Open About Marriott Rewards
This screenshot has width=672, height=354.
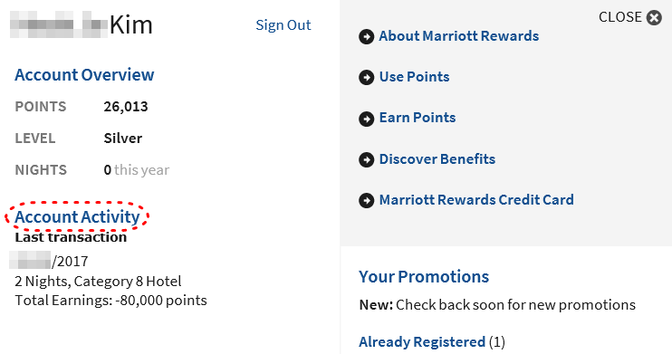click(x=459, y=36)
